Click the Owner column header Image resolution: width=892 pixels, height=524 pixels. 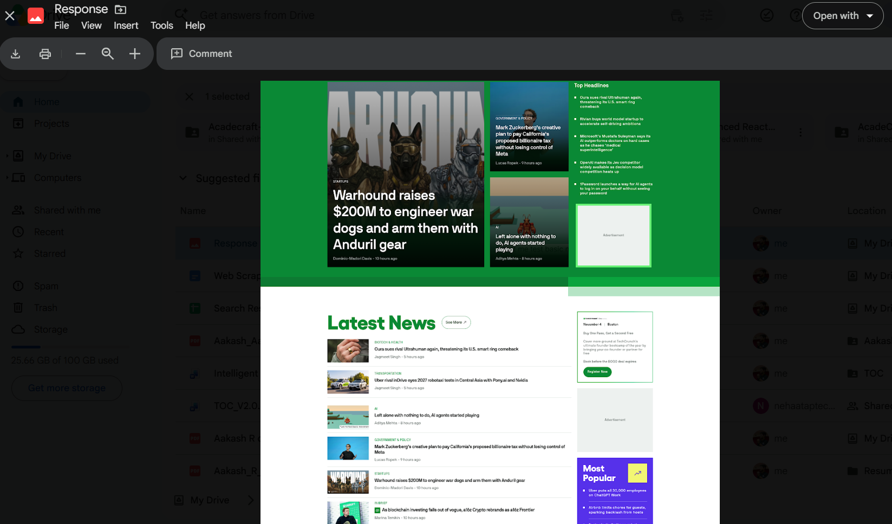click(x=767, y=211)
